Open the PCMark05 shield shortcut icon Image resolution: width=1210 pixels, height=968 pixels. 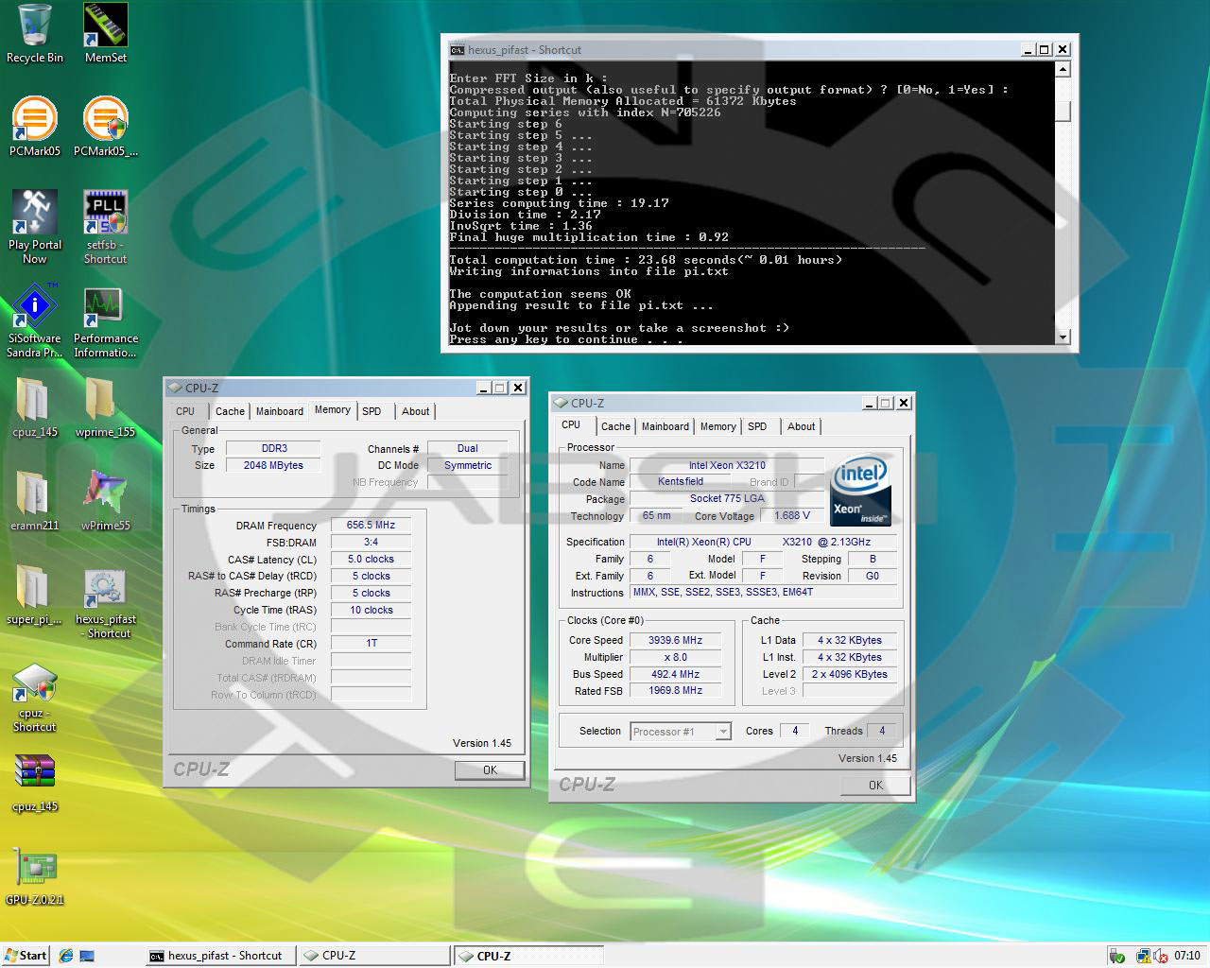tap(105, 127)
